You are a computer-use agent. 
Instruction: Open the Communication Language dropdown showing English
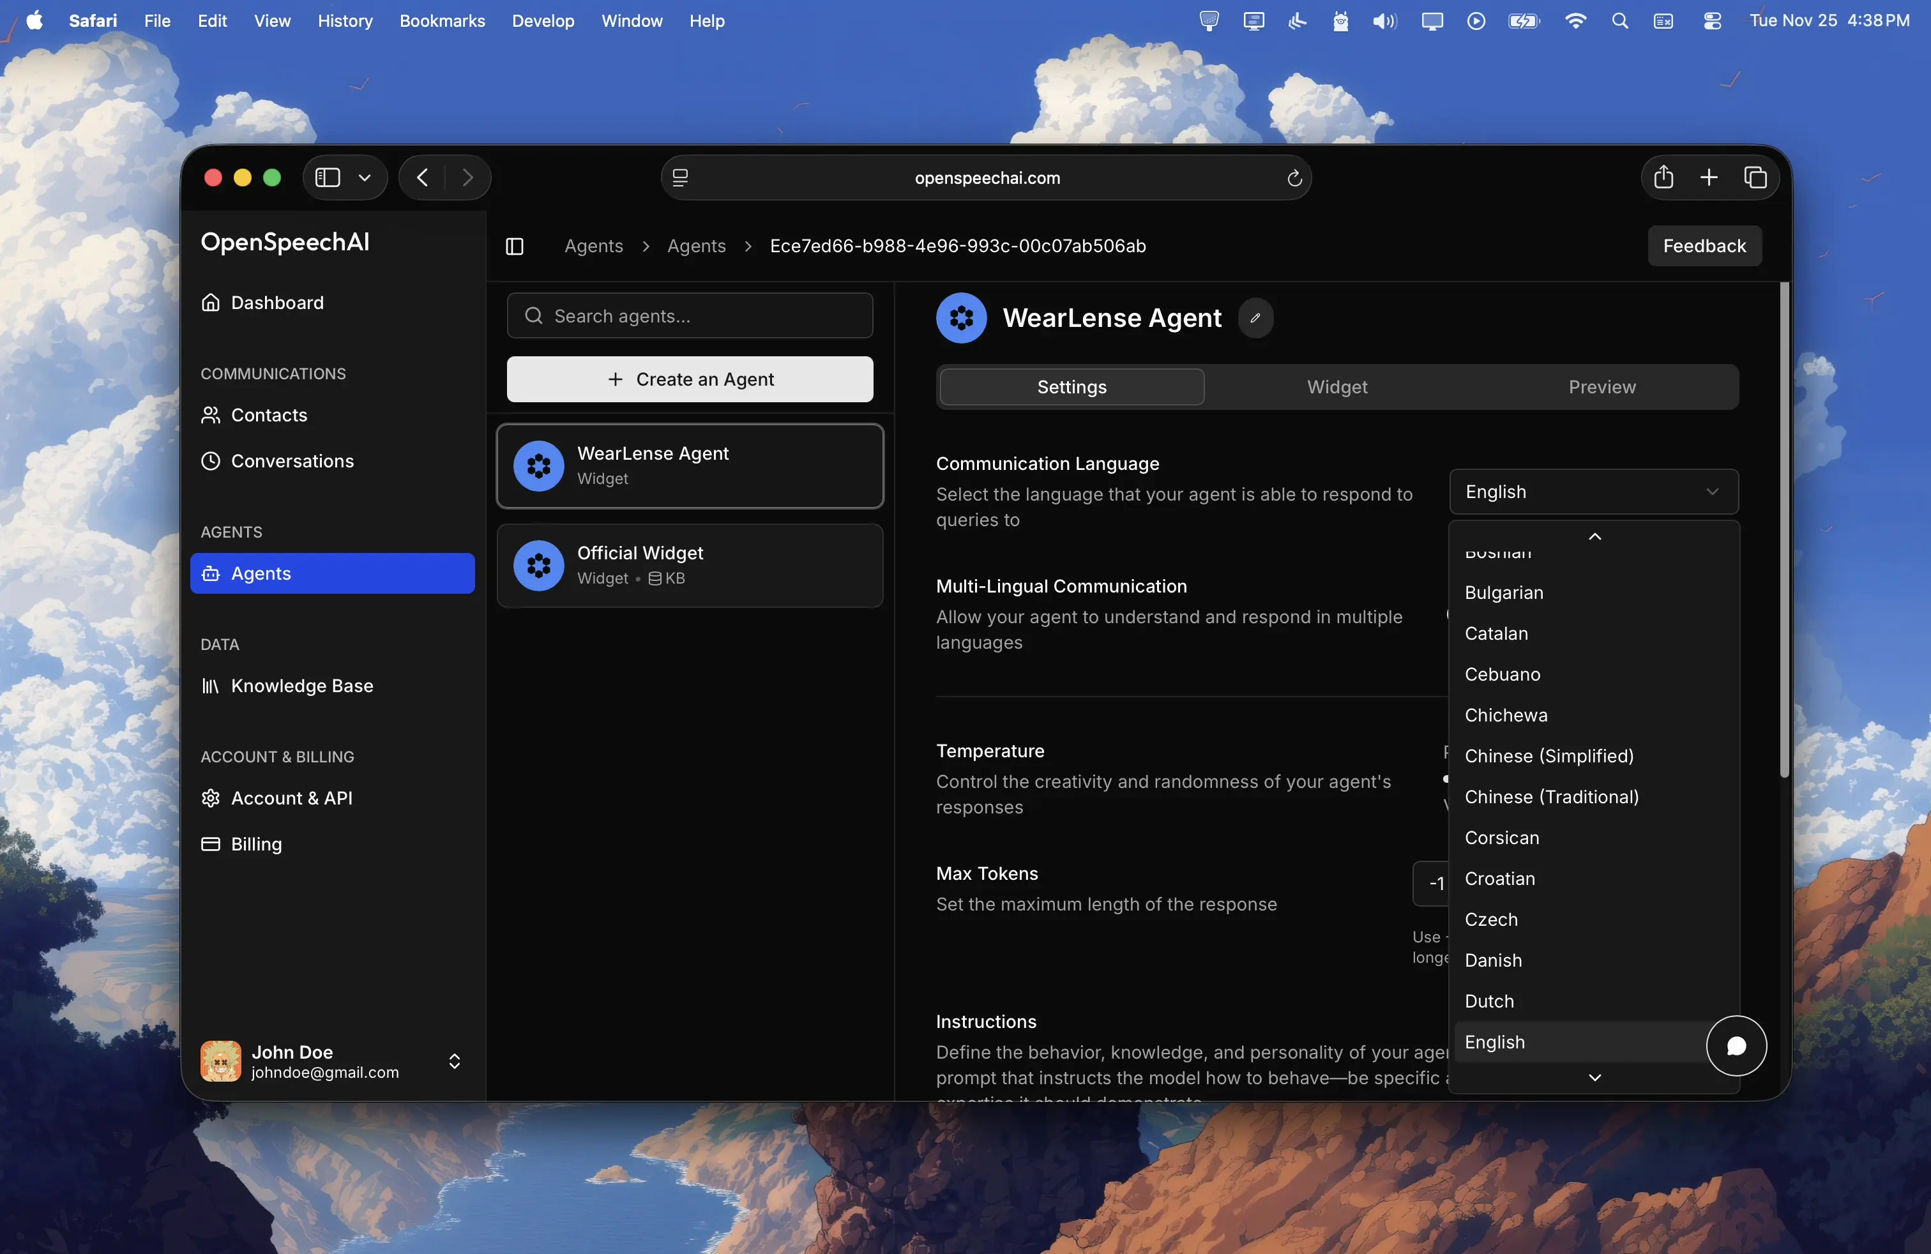tap(1593, 492)
